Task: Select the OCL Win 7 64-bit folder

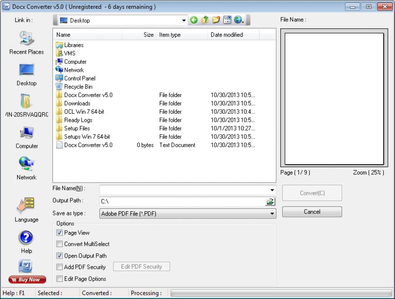Action: coord(80,112)
